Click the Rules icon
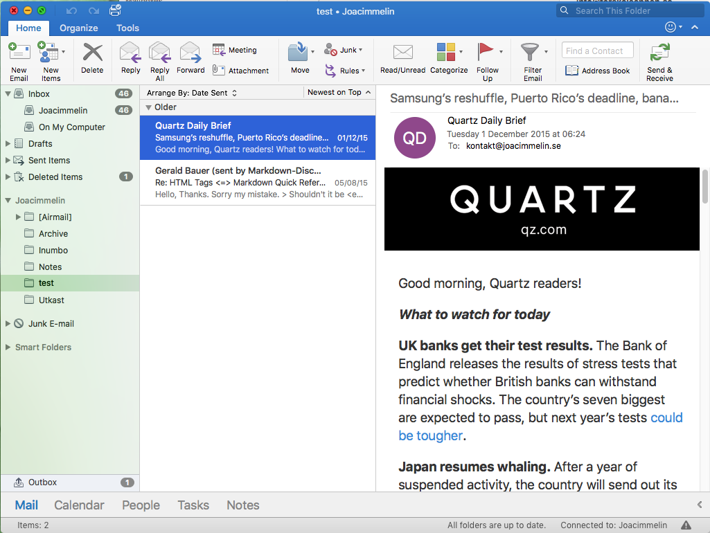The width and height of the screenshot is (710, 533). point(330,70)
